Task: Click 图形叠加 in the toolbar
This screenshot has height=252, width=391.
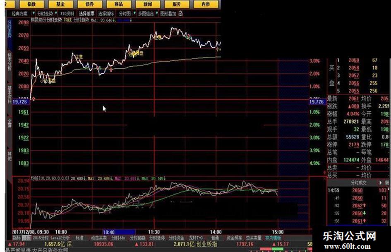Action: pyautogui.click(x=168, y=14)
